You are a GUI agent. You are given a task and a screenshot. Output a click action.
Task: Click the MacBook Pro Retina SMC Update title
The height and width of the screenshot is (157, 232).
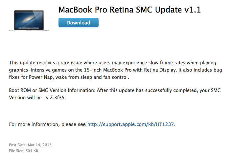[129, 10]
